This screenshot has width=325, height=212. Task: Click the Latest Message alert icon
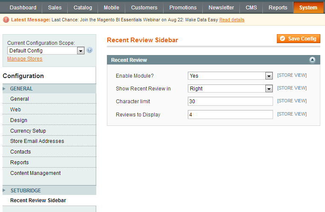tap(6, 20)
